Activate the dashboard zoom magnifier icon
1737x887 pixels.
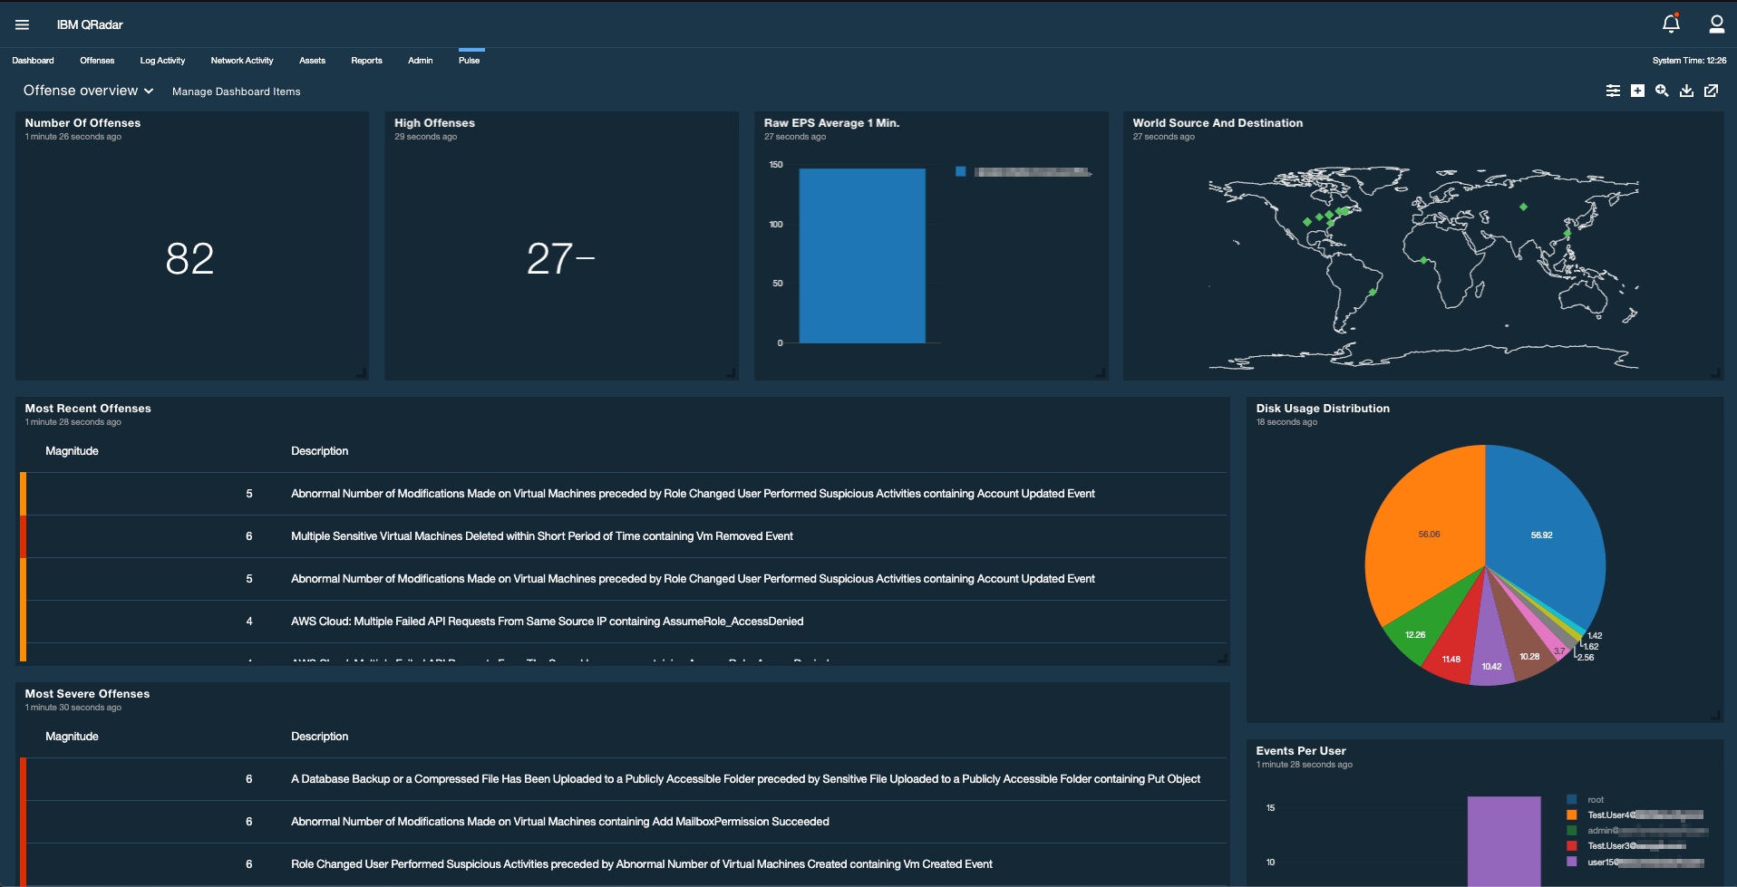pyautogui.click(x=1662, y=91)
